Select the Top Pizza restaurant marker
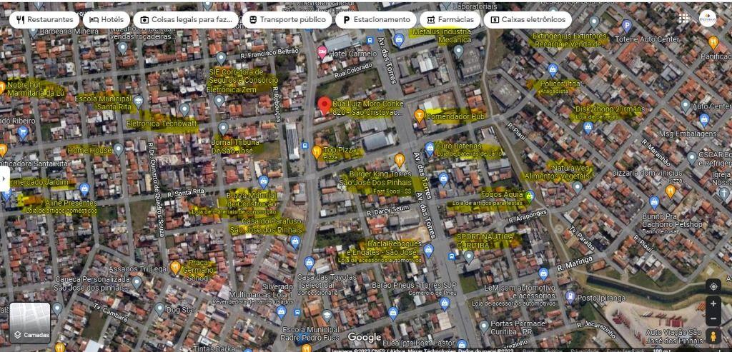 tap(317, 151)
